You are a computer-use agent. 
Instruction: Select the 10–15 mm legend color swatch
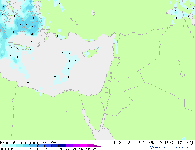click(x=41, y=146)
